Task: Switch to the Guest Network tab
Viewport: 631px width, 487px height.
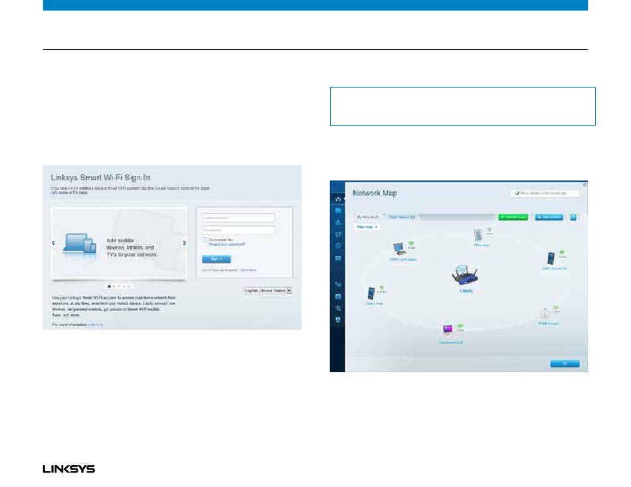Action: click(x=402, y=217)
